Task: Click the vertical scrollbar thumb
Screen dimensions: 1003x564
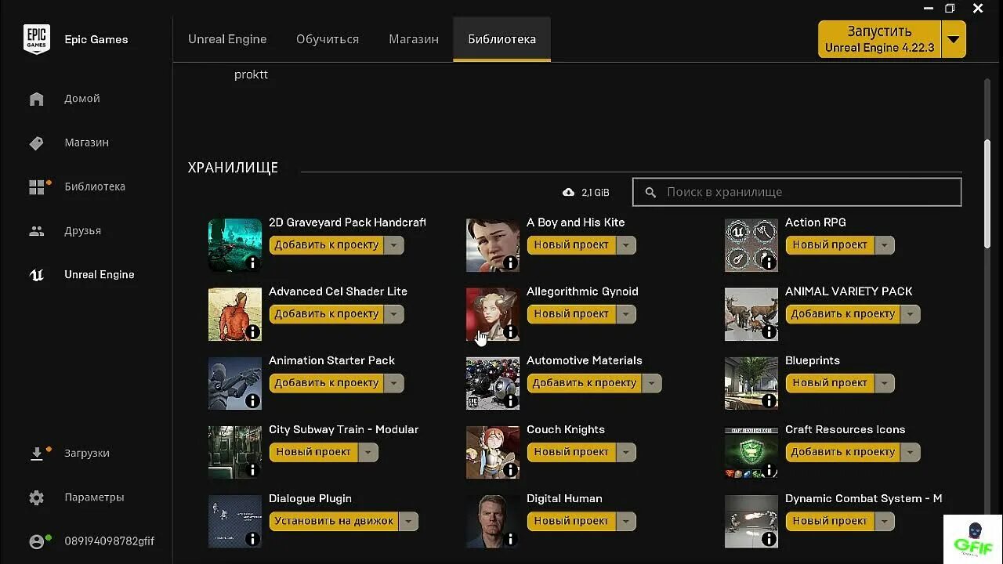Action: 987,194
